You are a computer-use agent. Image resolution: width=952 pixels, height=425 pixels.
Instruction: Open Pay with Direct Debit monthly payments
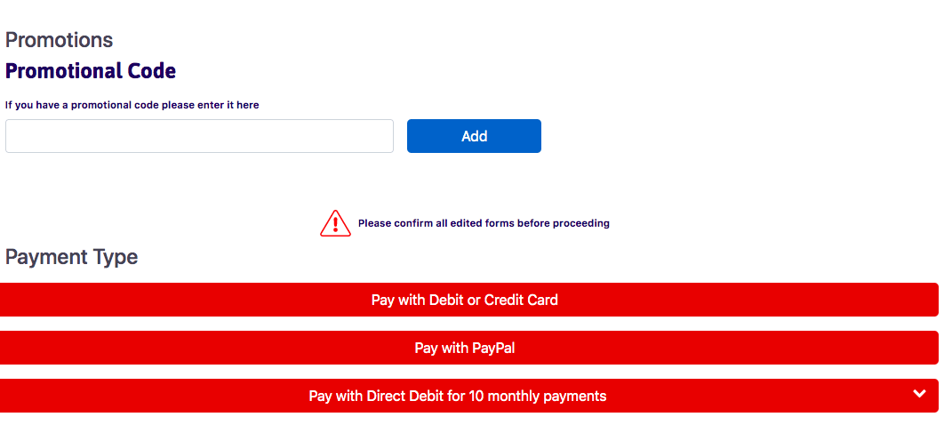click(x=468, y=396)
